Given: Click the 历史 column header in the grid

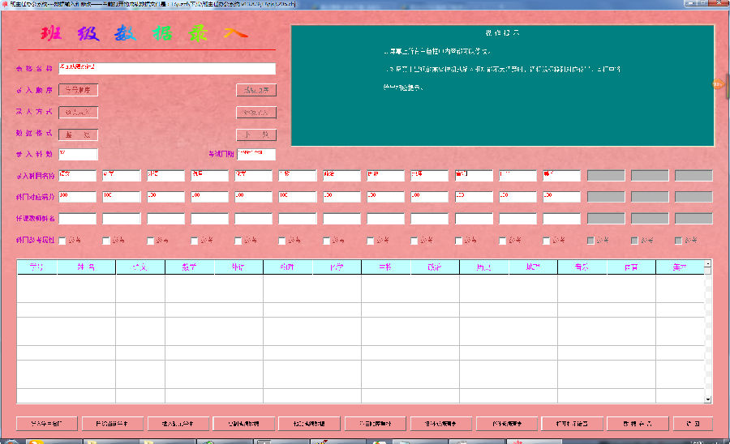Looking at the screenshot, I should 483,267.
